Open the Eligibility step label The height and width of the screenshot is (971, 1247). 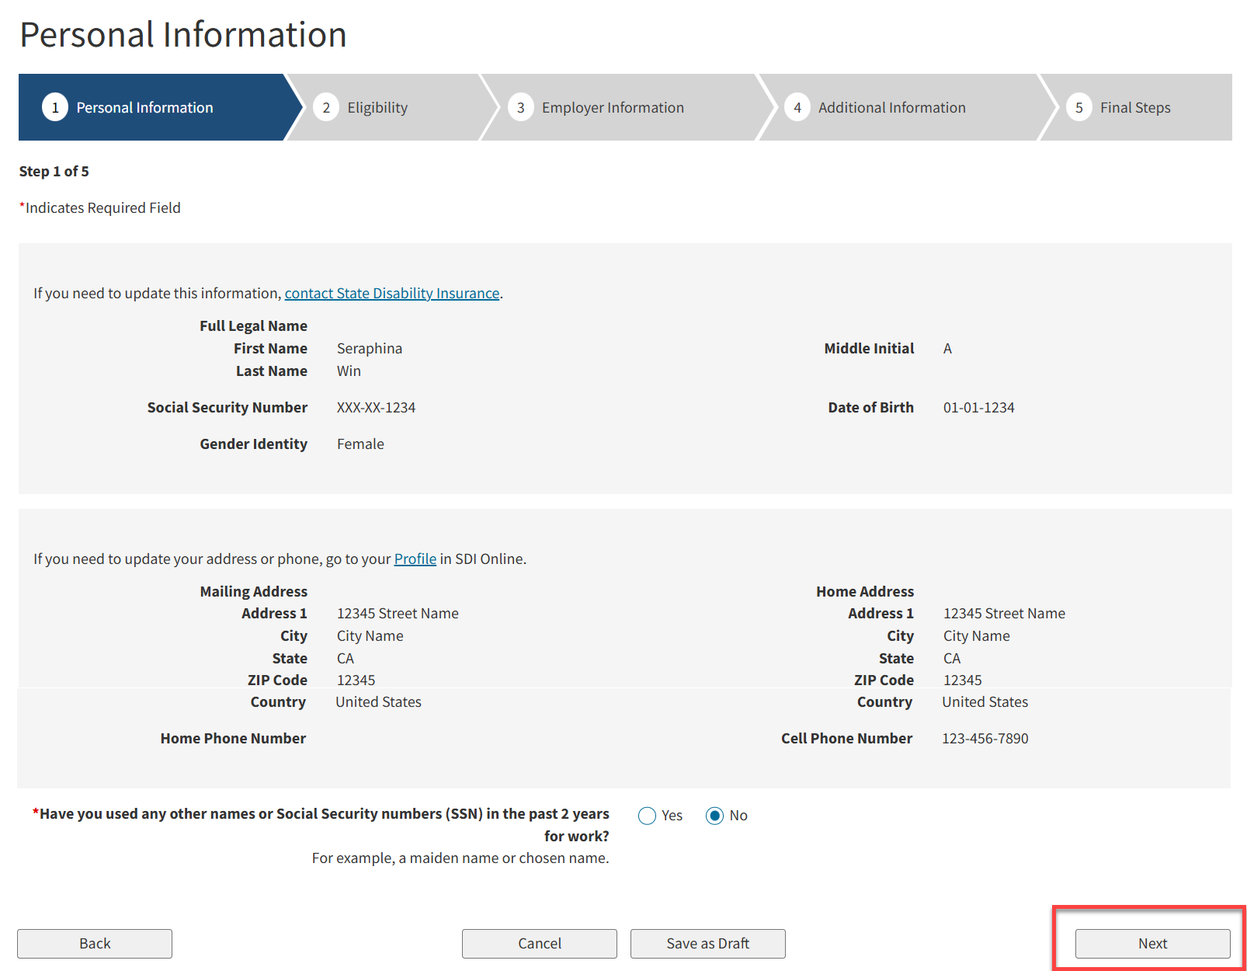point(377,107)
